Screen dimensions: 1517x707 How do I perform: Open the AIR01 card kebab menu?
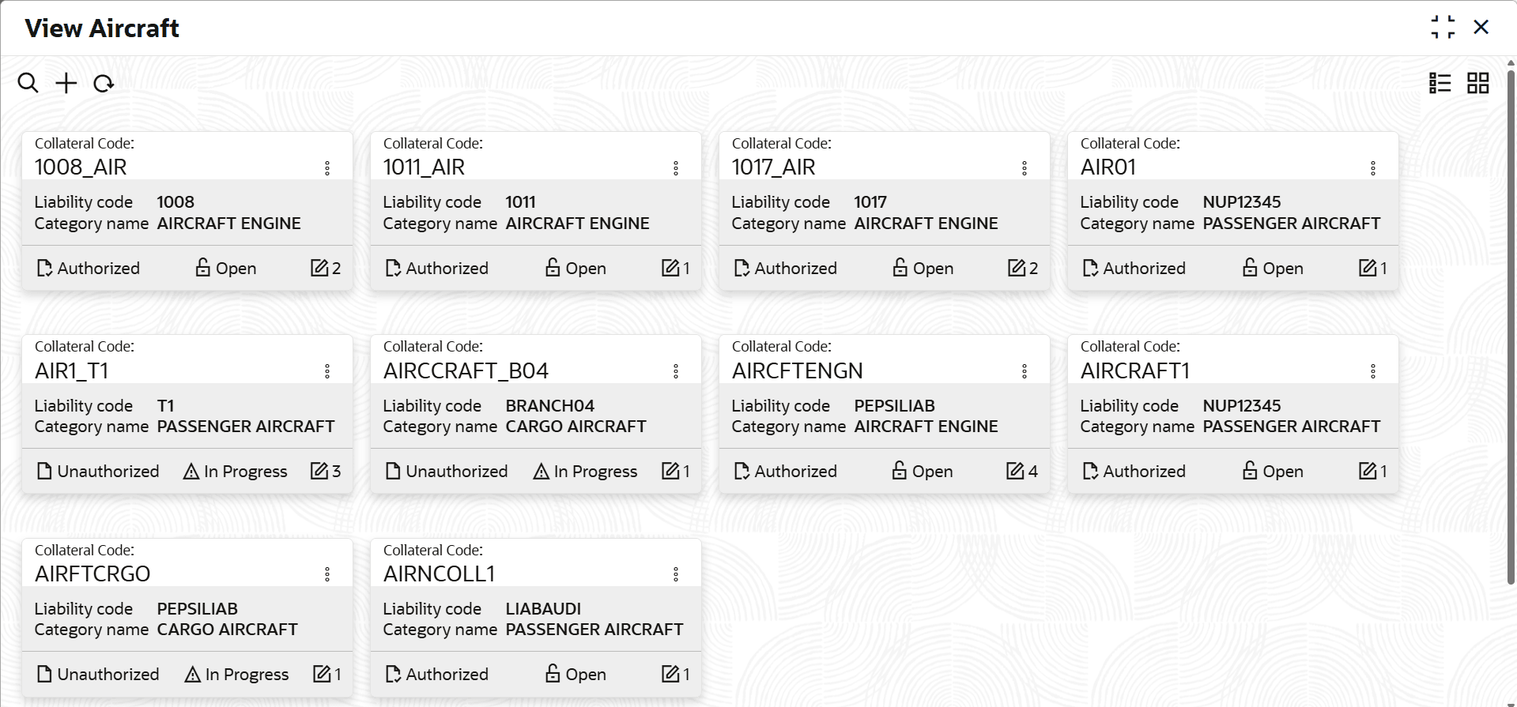[1373, 167]
